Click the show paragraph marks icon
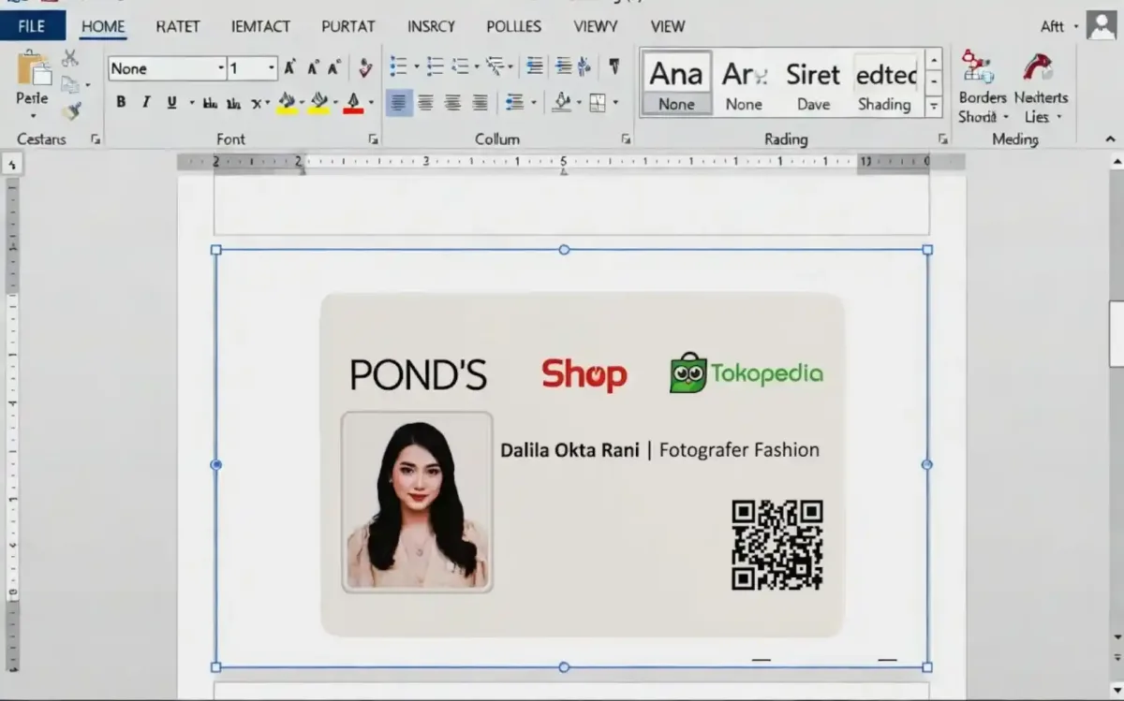This screenshot has width=1124, height=701. tap(614, 66)
